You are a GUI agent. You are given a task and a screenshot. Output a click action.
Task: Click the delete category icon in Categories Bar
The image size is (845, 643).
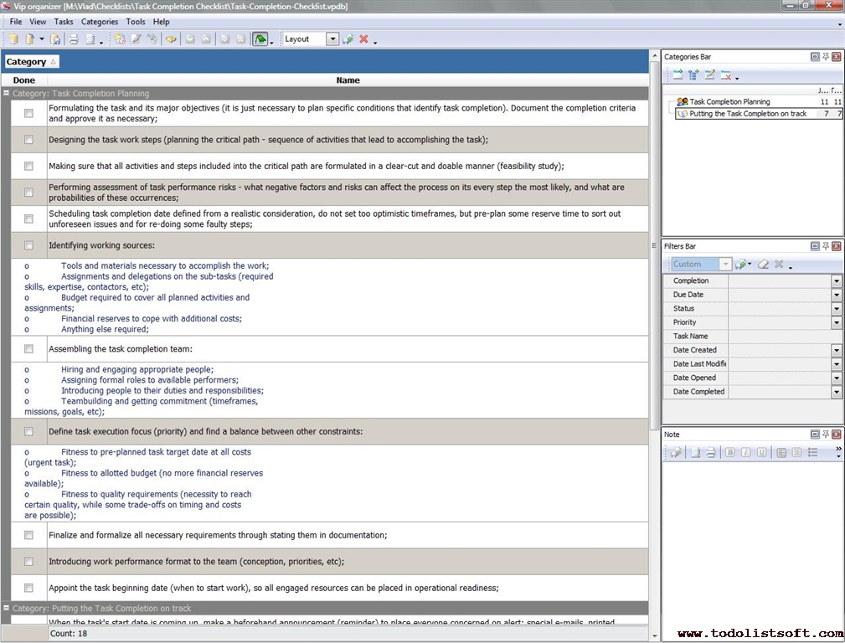click(x=725, y=75)
